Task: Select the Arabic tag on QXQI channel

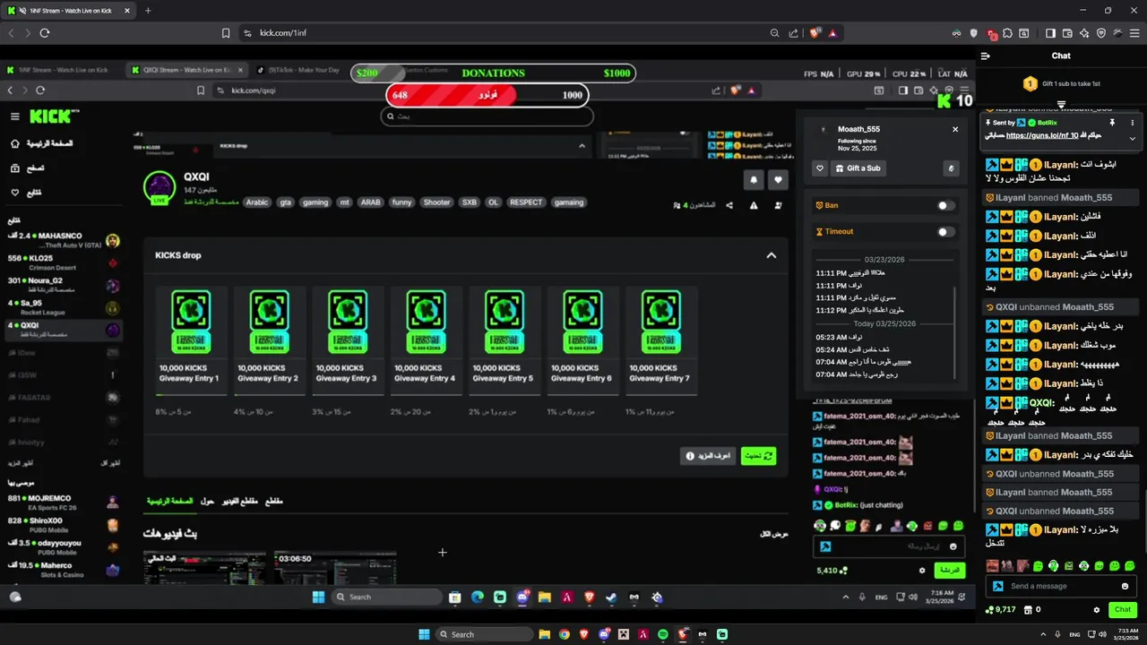Action: click(257, 202)
